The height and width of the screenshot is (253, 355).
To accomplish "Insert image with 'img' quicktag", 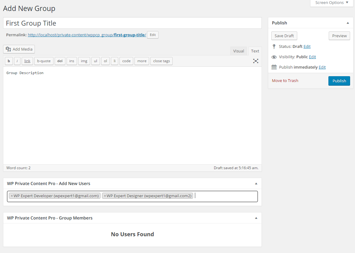I will pyautogui.click(x=84, y=61).
